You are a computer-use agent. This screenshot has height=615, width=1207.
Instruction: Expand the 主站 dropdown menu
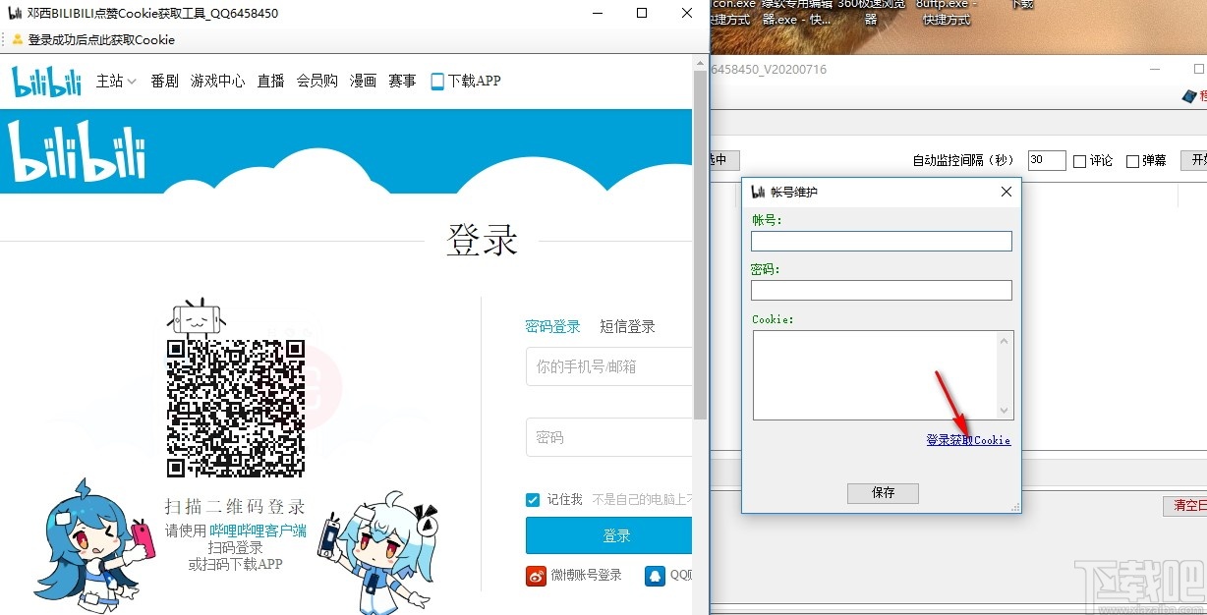click(114, 81)
